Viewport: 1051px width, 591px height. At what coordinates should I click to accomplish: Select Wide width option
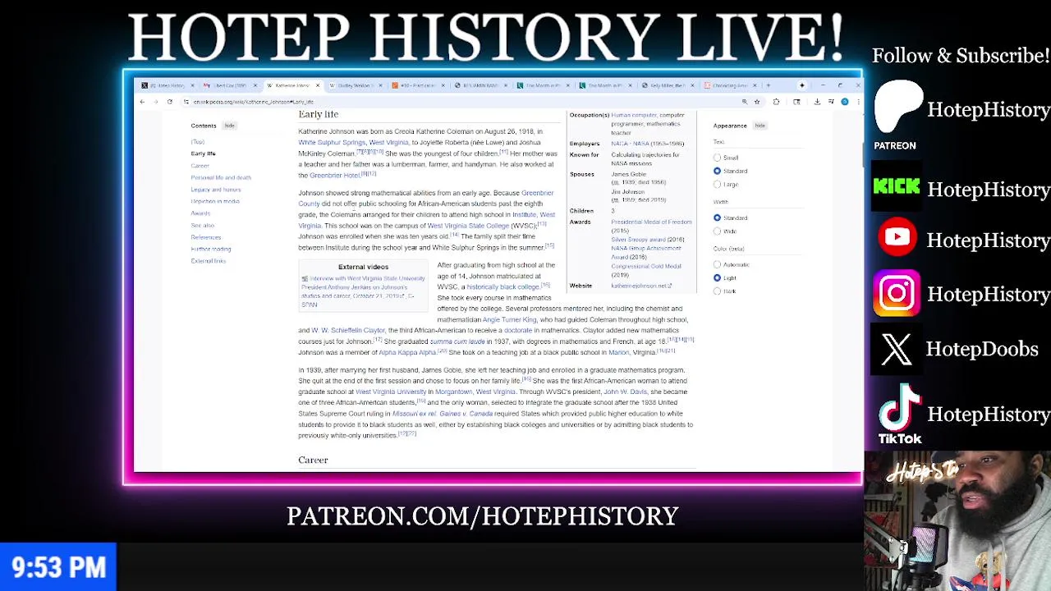pyautogui.click(x=718, y=231)
